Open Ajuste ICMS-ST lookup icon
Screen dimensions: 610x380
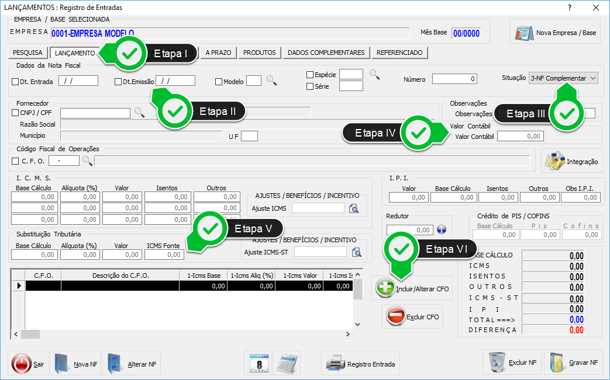[357, 252]
